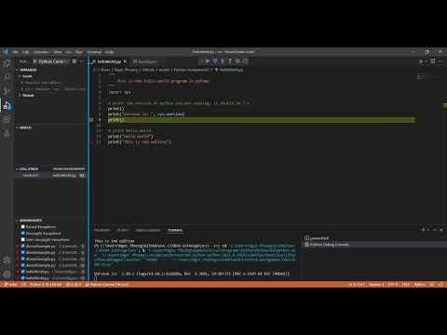Image resolution: width=447 pixels, height=335 pixels.
Task: Toggle Raised Exceptions breakpoint checkbox
Action: click(22, 227)
